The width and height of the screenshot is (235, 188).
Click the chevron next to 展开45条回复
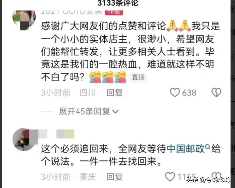115,112
